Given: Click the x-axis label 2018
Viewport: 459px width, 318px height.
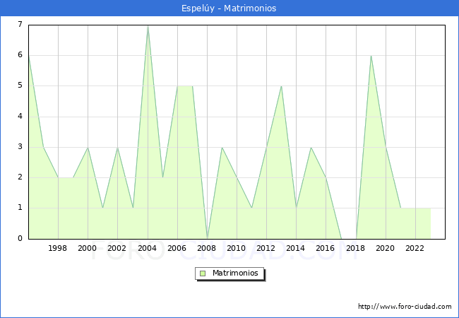Looking at the screenshot, I should pyautogui.click(x=355, y=248).
